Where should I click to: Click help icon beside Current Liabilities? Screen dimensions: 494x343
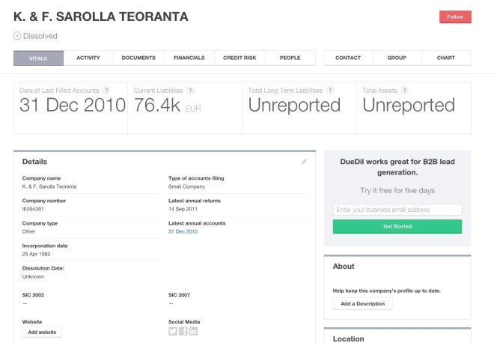coord(191,91)
